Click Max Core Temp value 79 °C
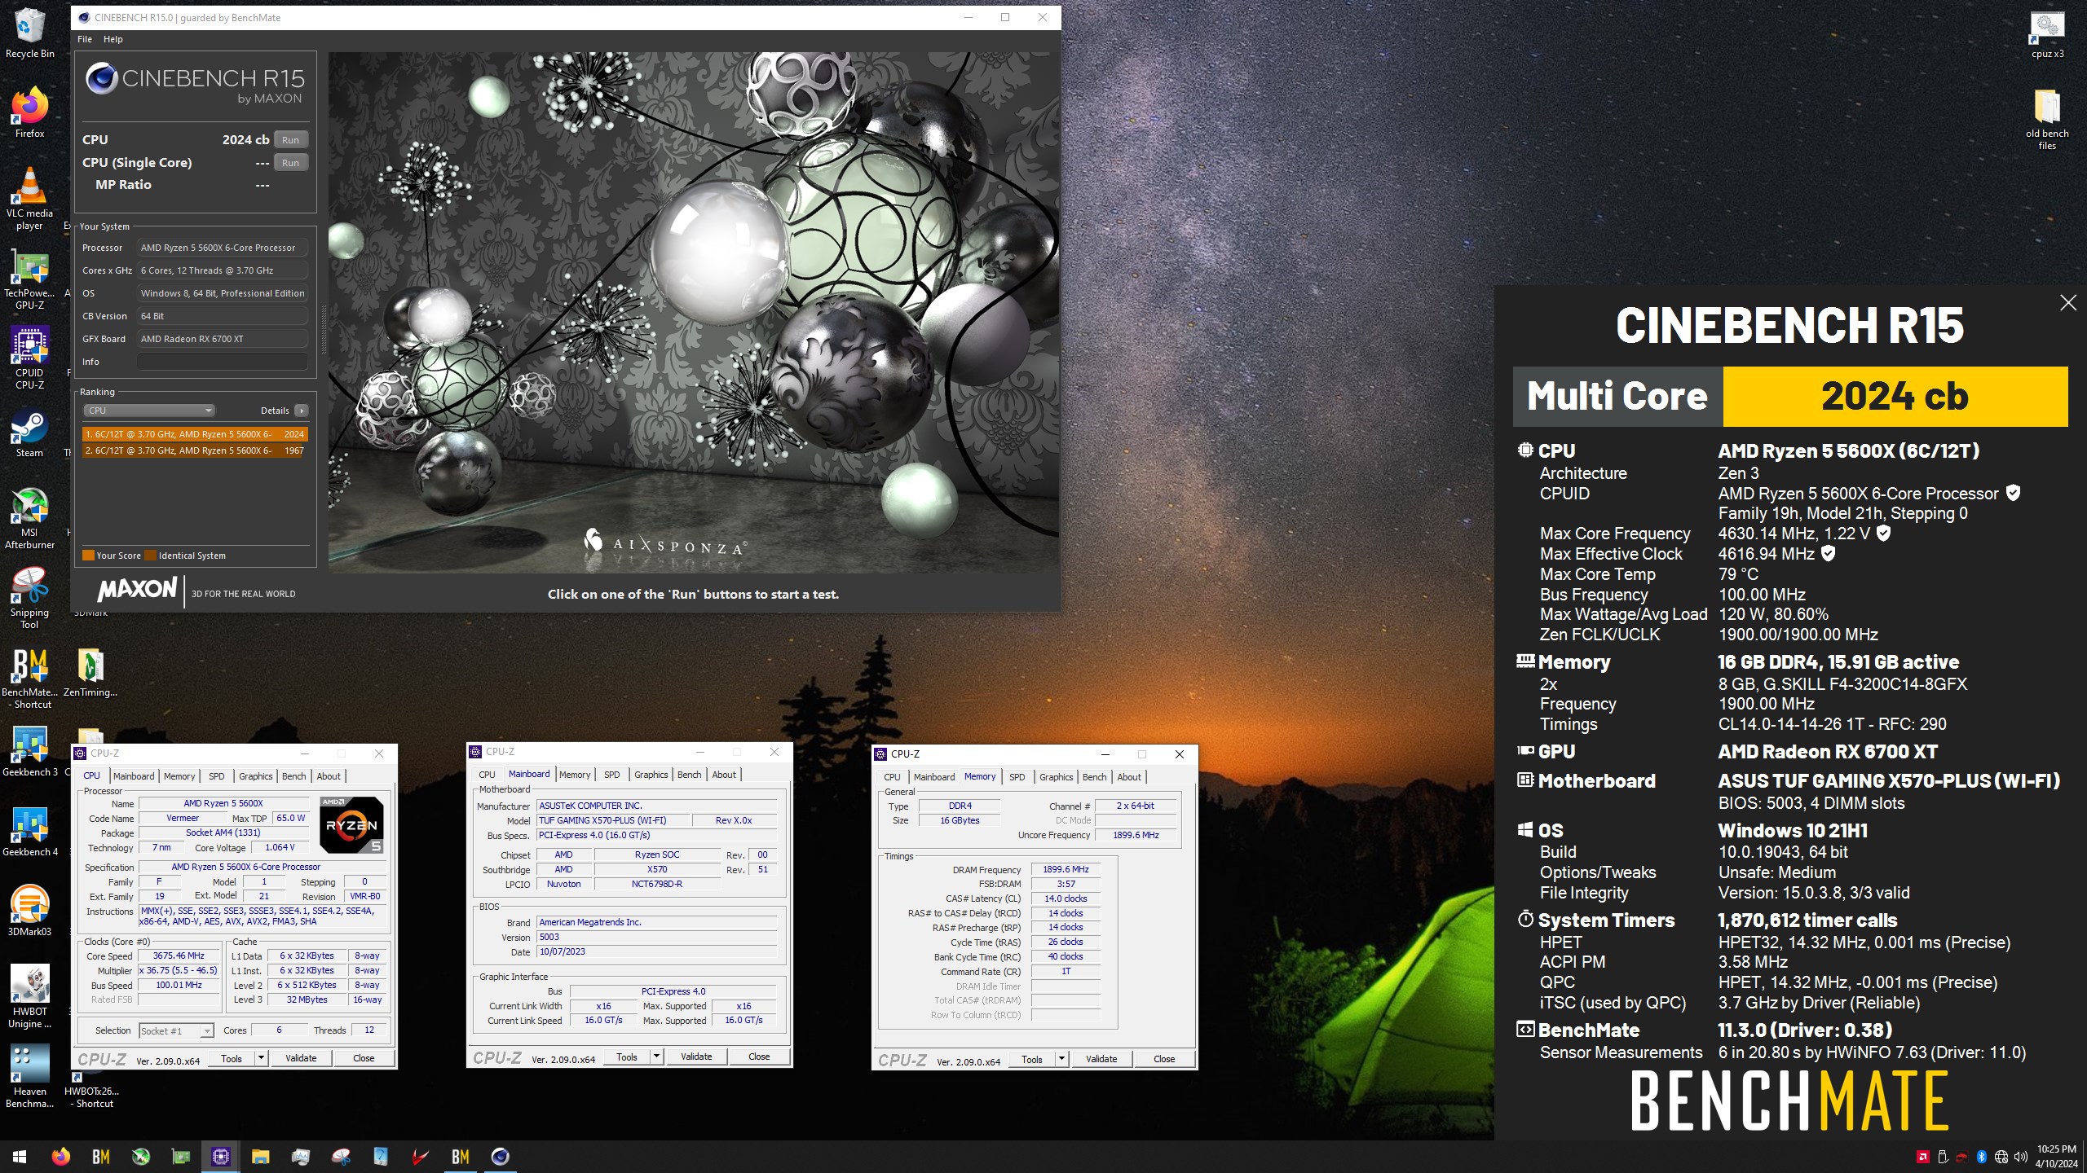Viewport: 2087px width, 1173px height. click(1739, 574)
